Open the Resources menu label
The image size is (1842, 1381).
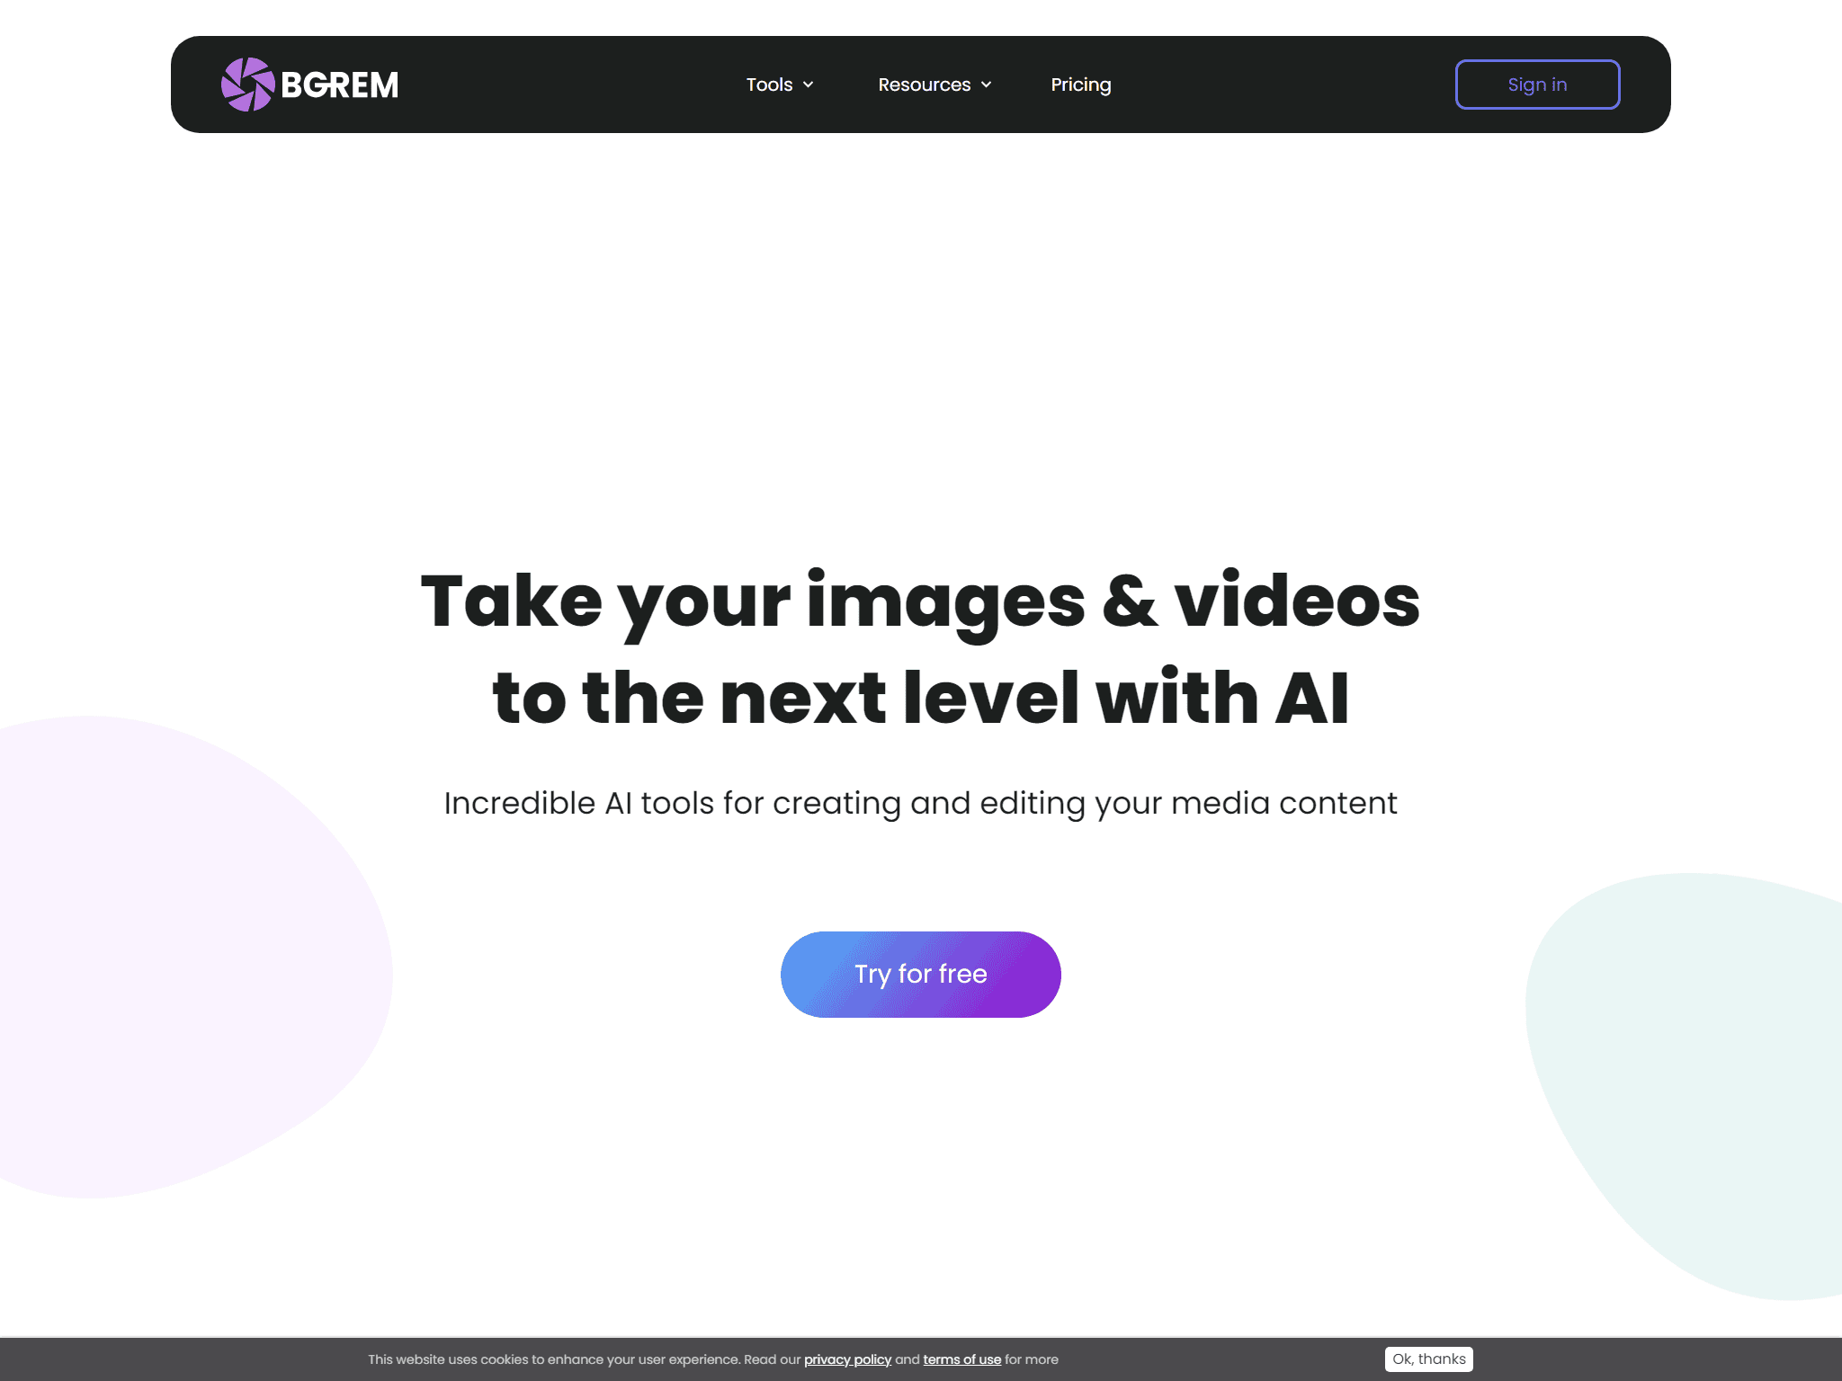[x=924, y=85]
